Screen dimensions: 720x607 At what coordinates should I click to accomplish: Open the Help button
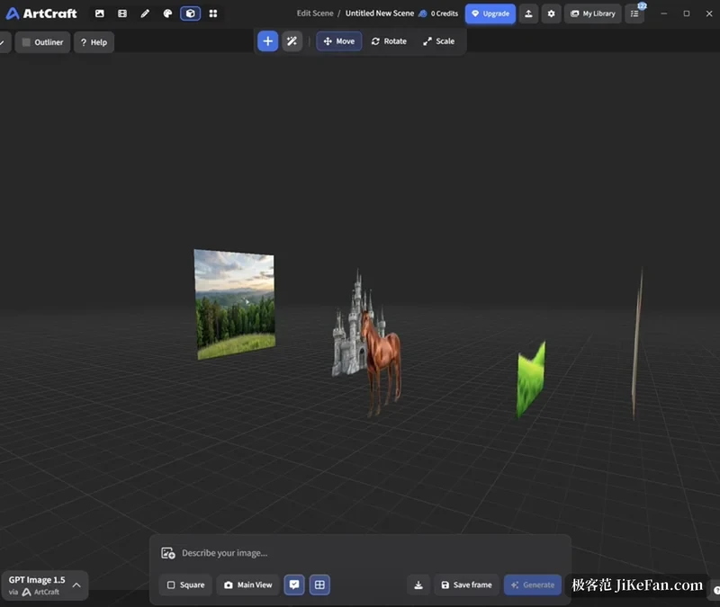tap(94, 42)
